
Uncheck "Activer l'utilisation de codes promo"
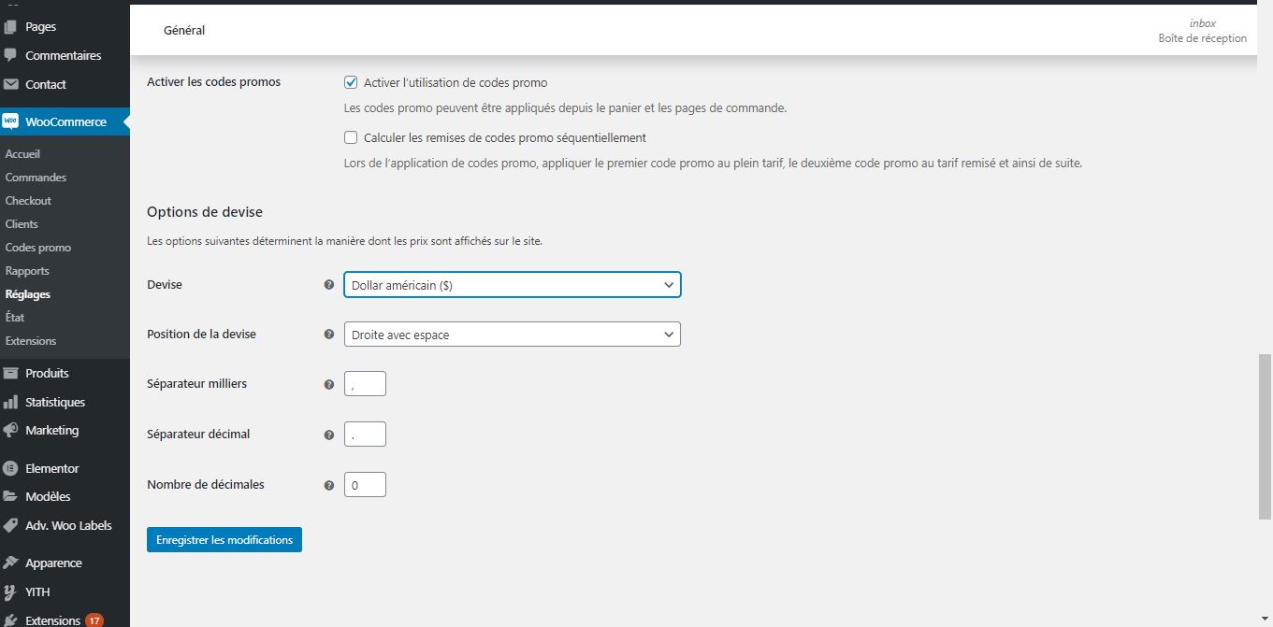click(x=351, y=82)
